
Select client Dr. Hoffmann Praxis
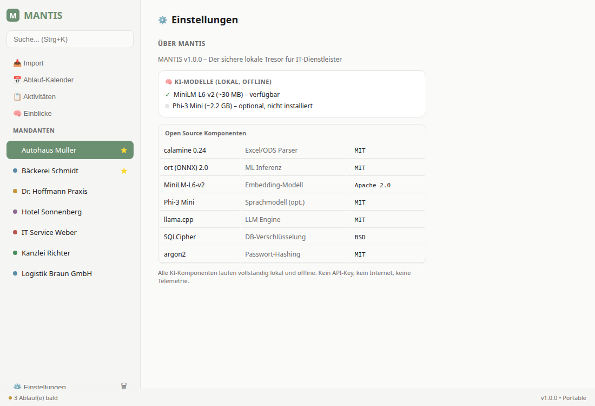[x=54, y=192]
